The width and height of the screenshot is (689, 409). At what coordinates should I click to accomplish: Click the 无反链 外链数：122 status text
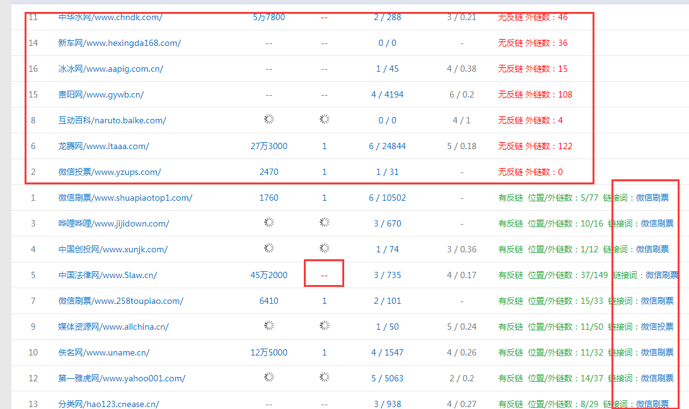(x=535, y=146)
